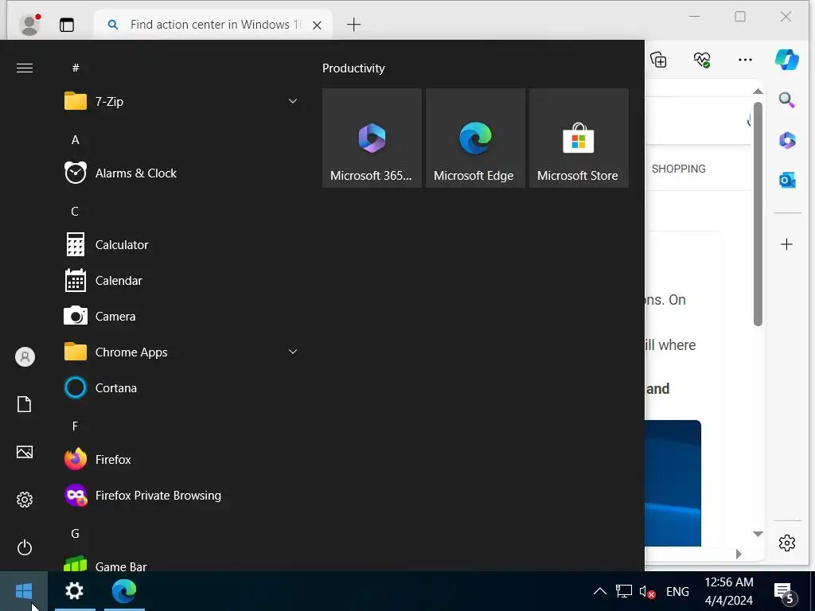Launch Firefox from the app list

point(182,460)
